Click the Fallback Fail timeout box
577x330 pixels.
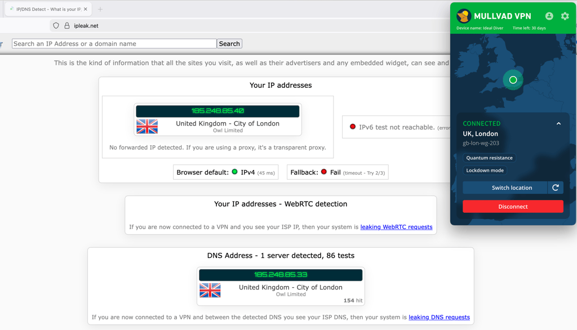(338, 172)
